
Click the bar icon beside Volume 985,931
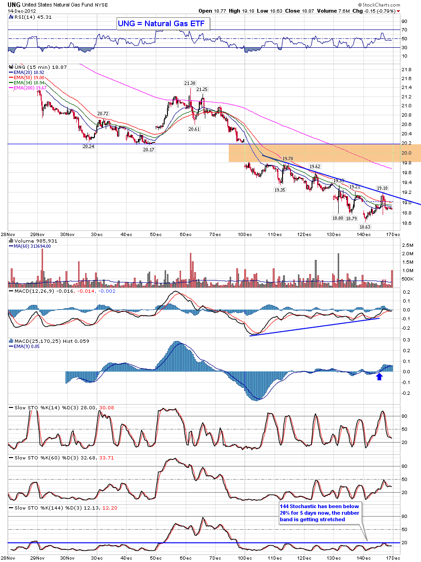(11, 240)
